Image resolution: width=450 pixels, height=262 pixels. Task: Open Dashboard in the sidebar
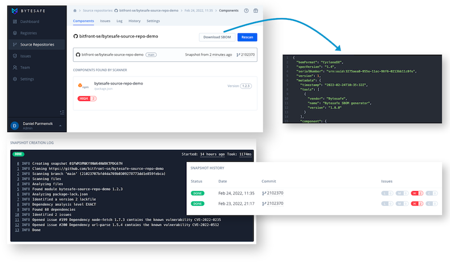point(30,22)
